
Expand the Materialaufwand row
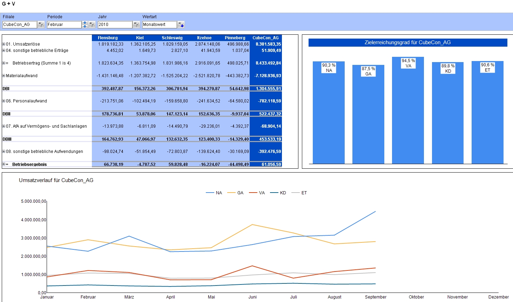coord(4,76)
